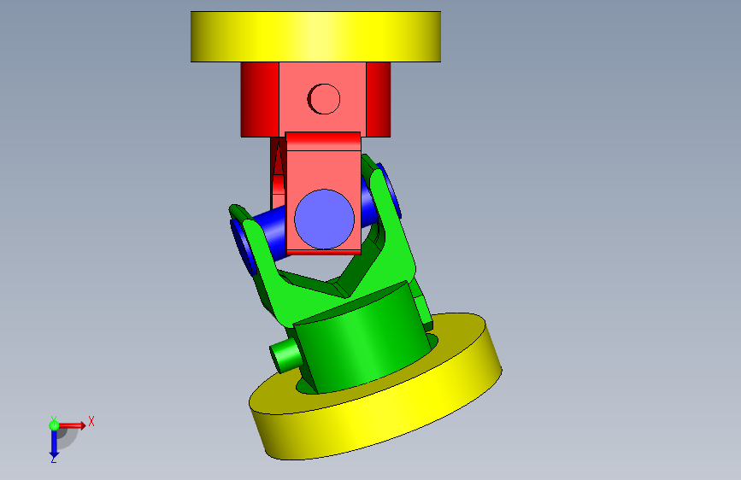Viewport: 741px width, 480px height.
Task: Select the top yellow flange disc
Action: [x=315, y=37]
